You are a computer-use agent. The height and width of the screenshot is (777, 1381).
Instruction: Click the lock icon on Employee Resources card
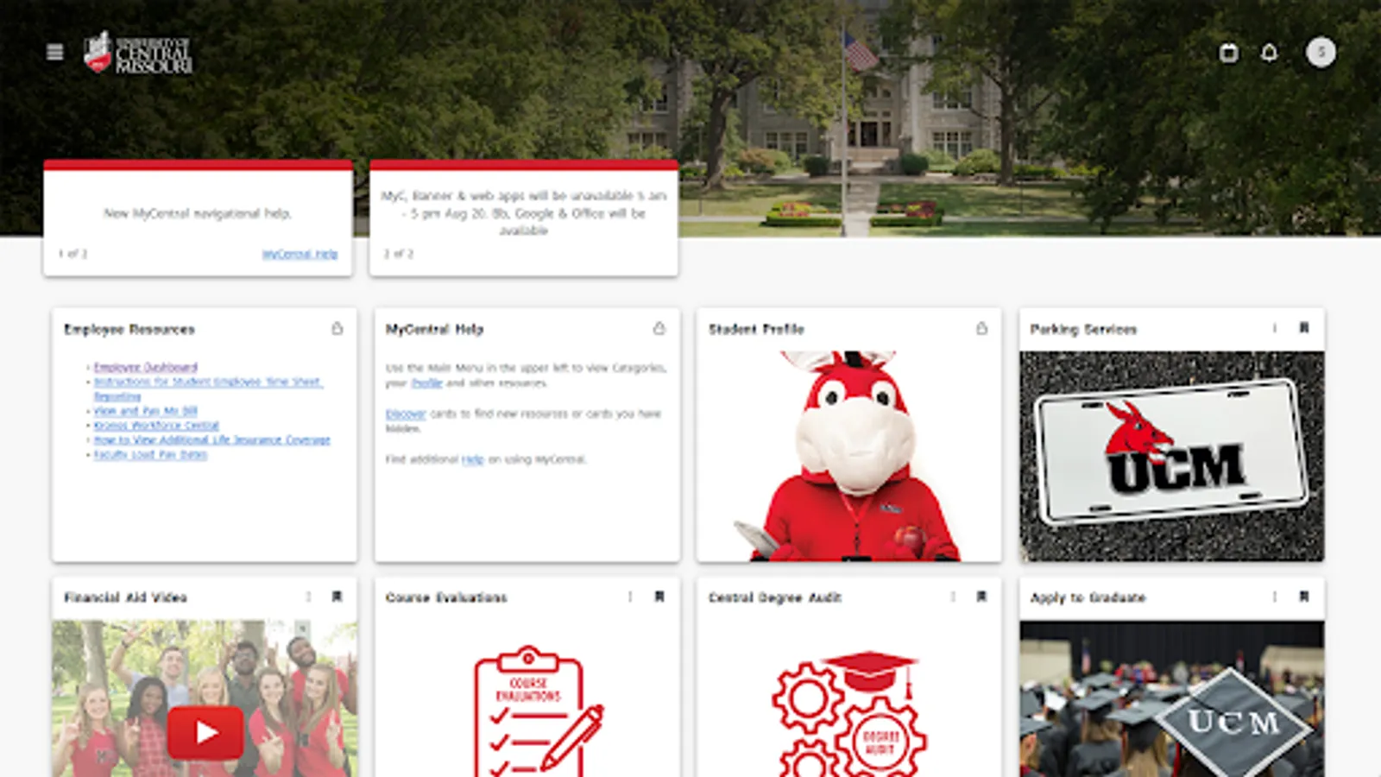pyautogui.click(x=337, y=328)
